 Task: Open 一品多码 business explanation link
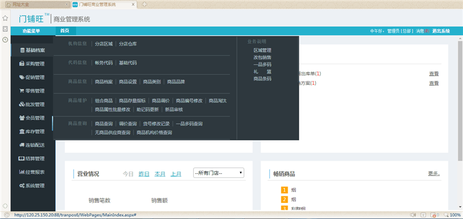(x=262, y=65)
